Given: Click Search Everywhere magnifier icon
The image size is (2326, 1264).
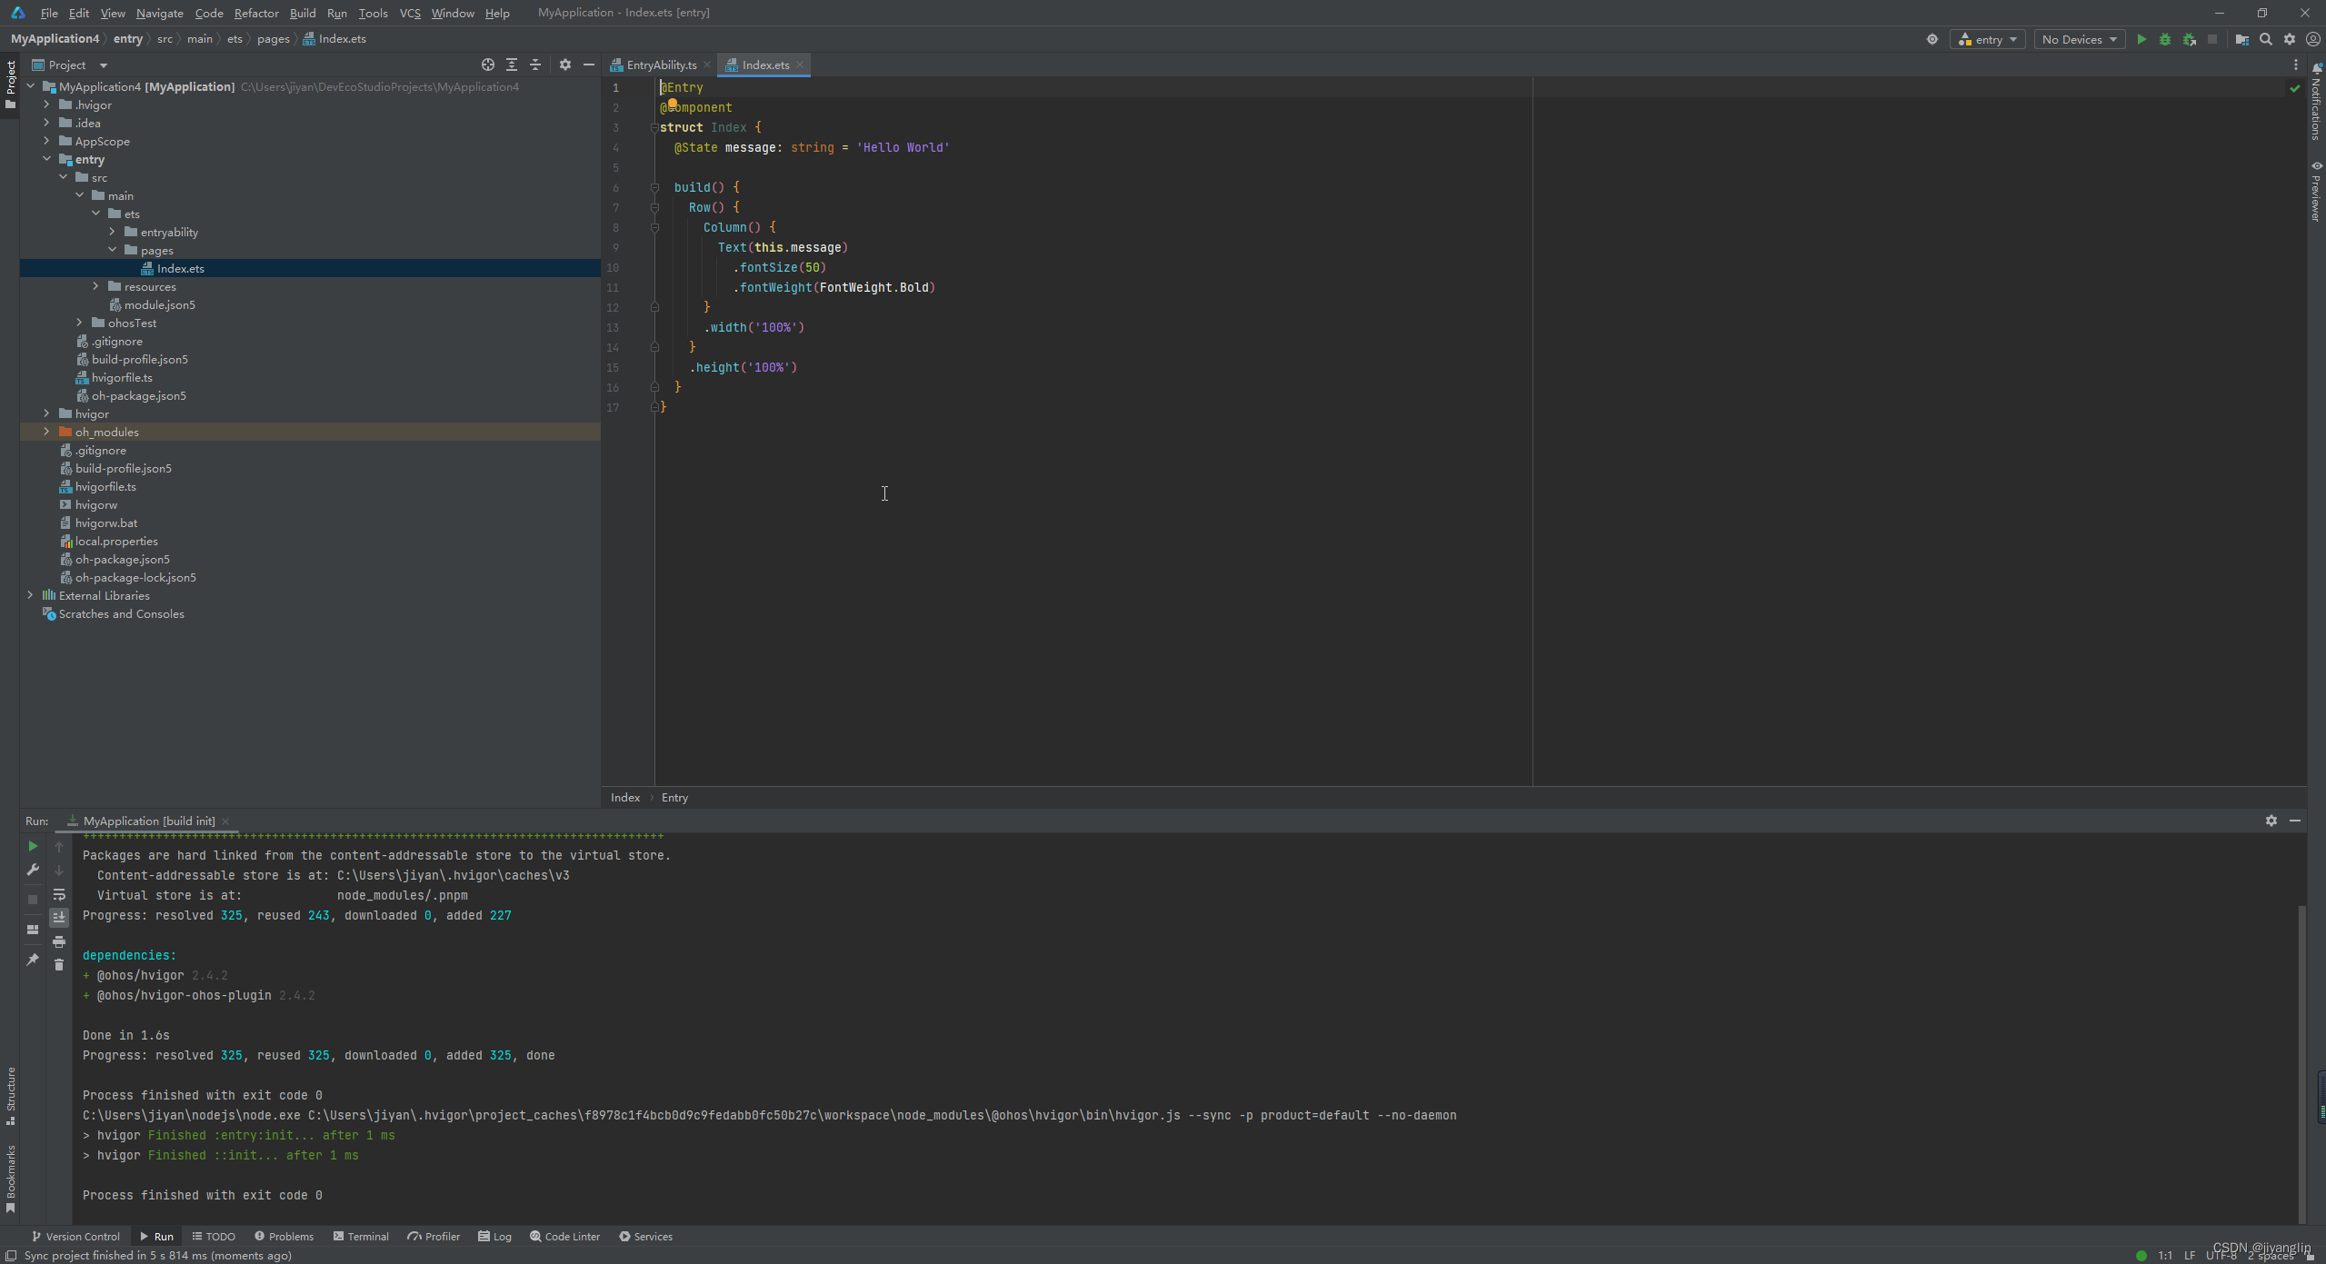Looking at the screenshot, I should click(2266, 39).
